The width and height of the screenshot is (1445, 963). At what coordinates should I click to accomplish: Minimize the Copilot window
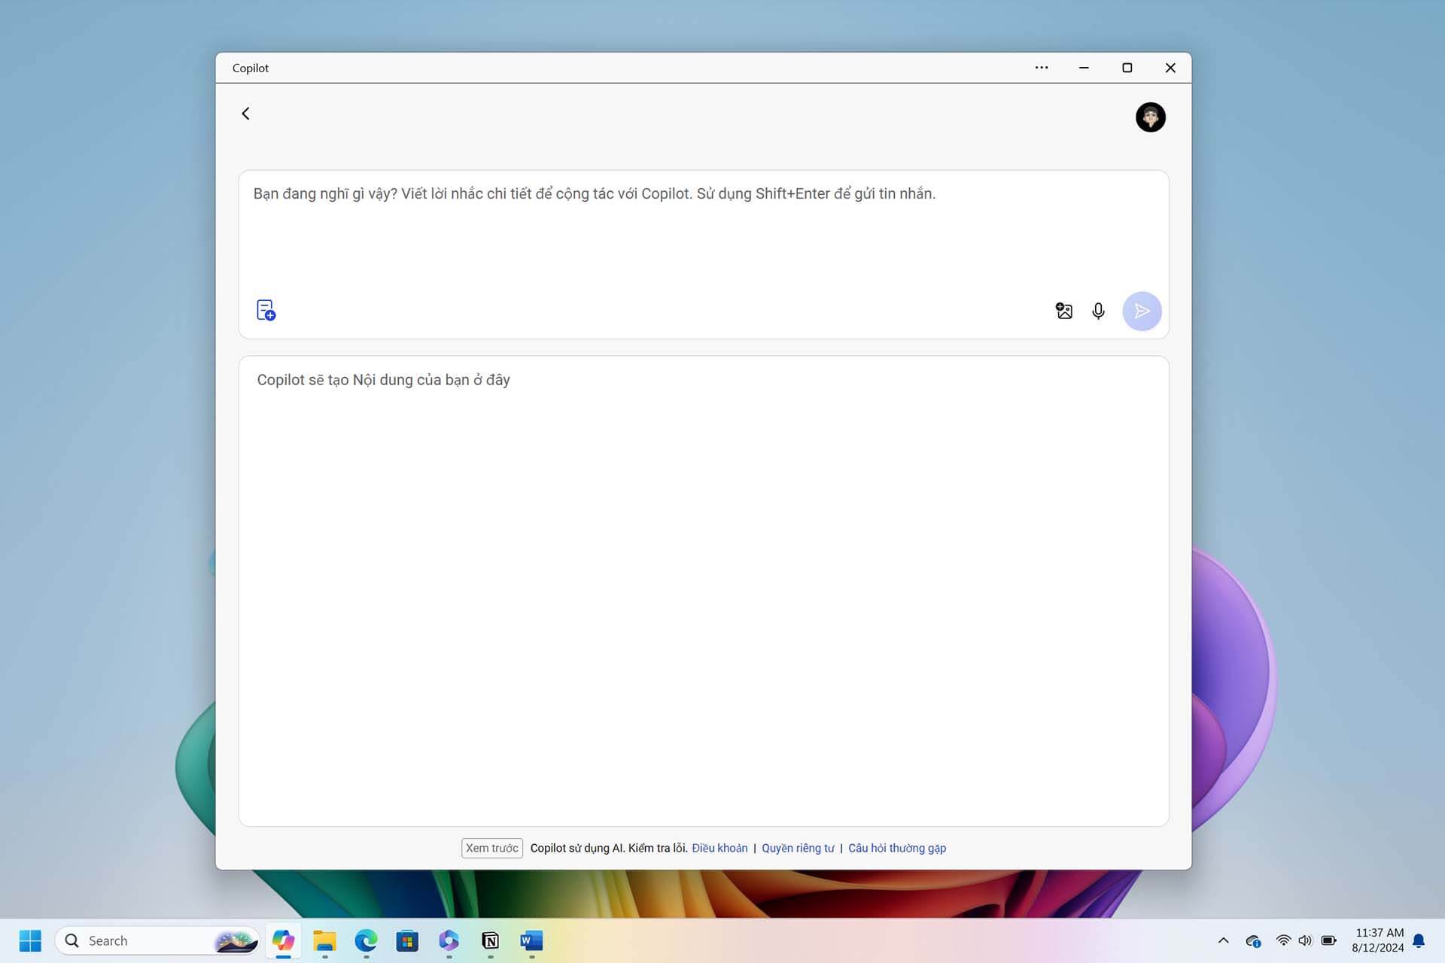[x=1084, y=68]
